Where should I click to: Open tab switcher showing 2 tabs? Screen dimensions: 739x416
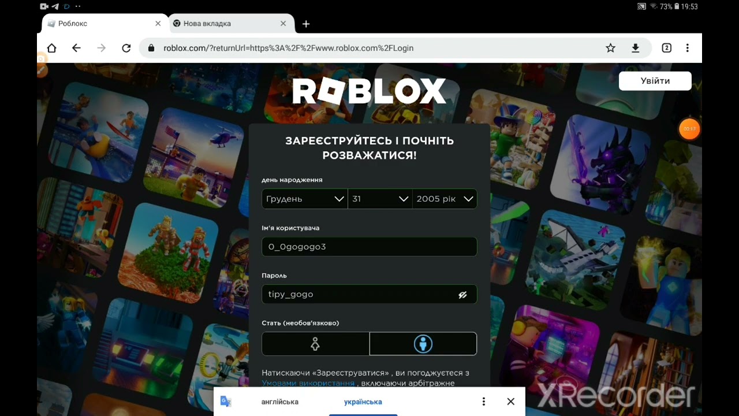coord(666,48)
